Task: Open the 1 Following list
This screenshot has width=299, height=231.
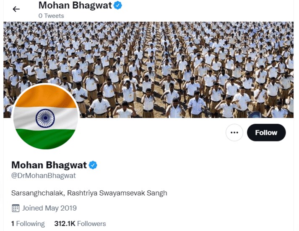Action: tap(28, 223)
